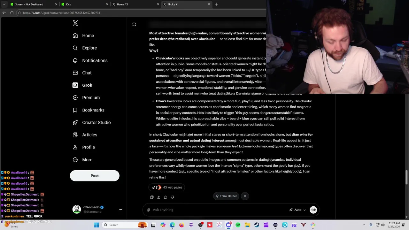Select Grok in the sidebar

82,85
